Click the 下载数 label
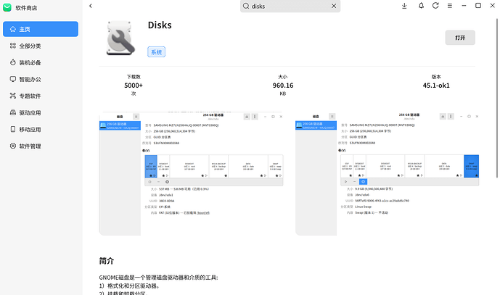 coord(134,77)
